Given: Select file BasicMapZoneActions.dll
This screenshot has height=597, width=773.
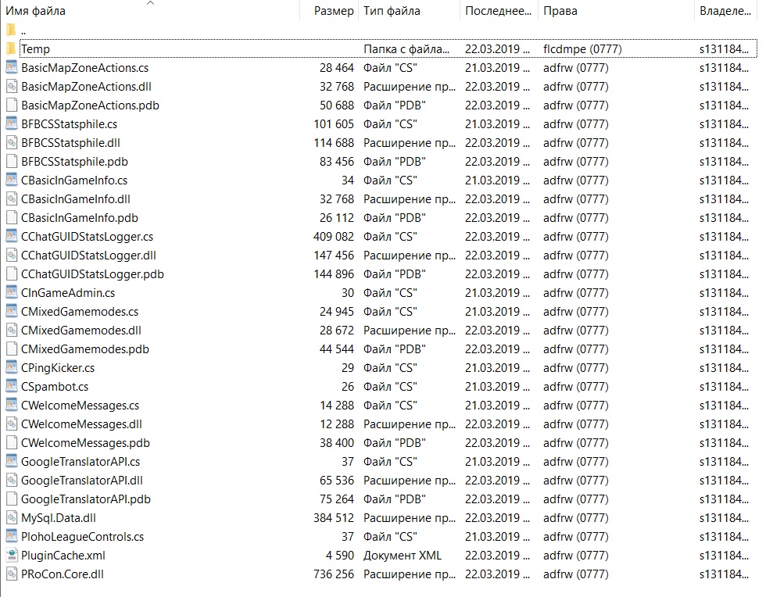Looking at the screenshot, I should point(86,86).
